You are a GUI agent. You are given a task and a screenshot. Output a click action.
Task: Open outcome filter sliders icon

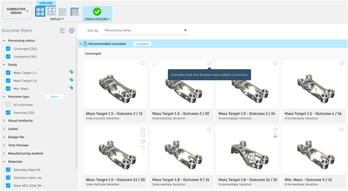point(62,31)
